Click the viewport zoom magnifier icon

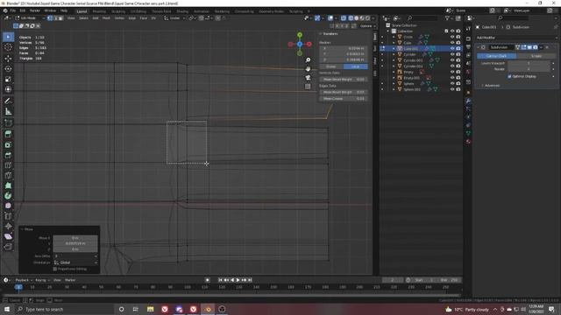coord(308,60)
